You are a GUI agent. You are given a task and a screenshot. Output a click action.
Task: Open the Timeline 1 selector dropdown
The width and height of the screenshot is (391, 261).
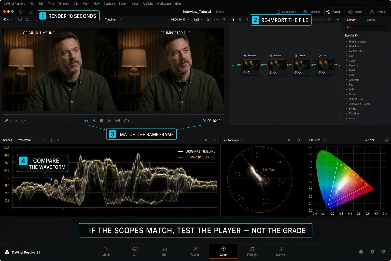tap(113, 19)
